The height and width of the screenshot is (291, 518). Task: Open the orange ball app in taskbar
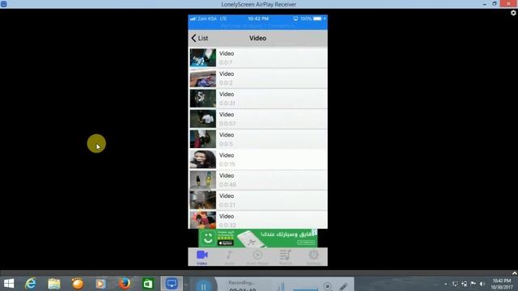[78, 284]
